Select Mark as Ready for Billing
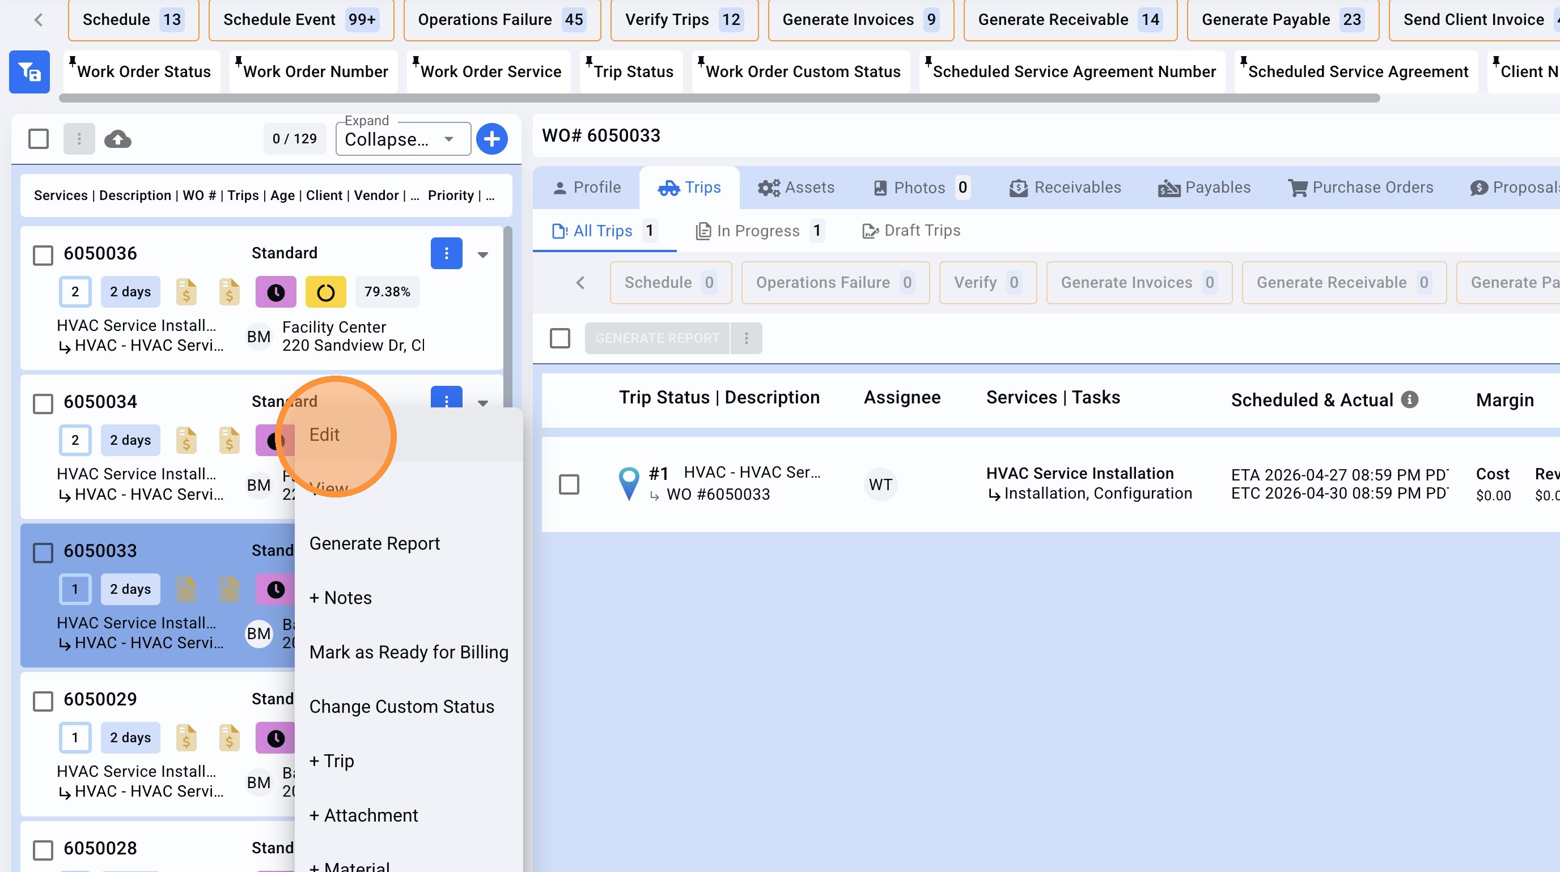Viewport: 1560px width, 872px height. pyautogui.click(x=408, y=652)
